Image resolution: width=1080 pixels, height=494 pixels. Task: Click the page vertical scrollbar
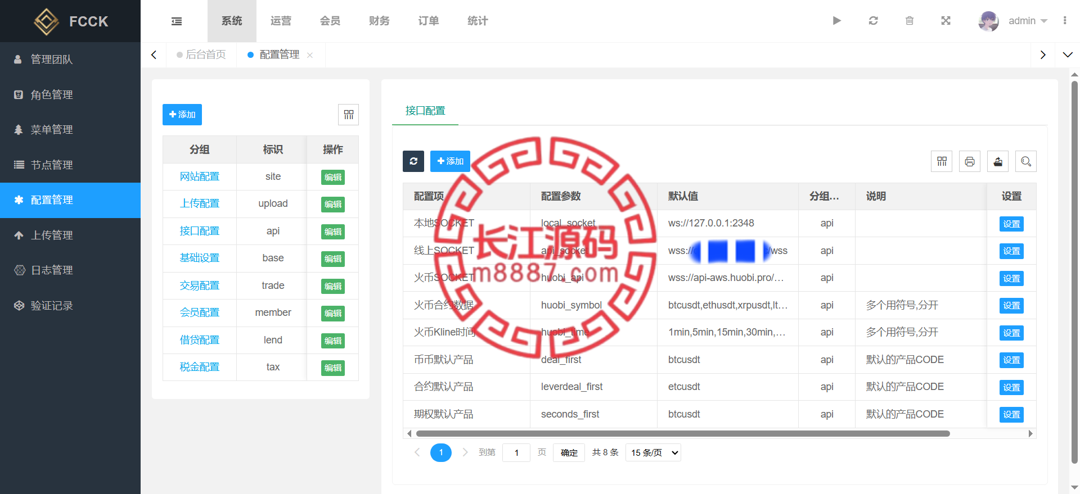[x=1074, y=273]
